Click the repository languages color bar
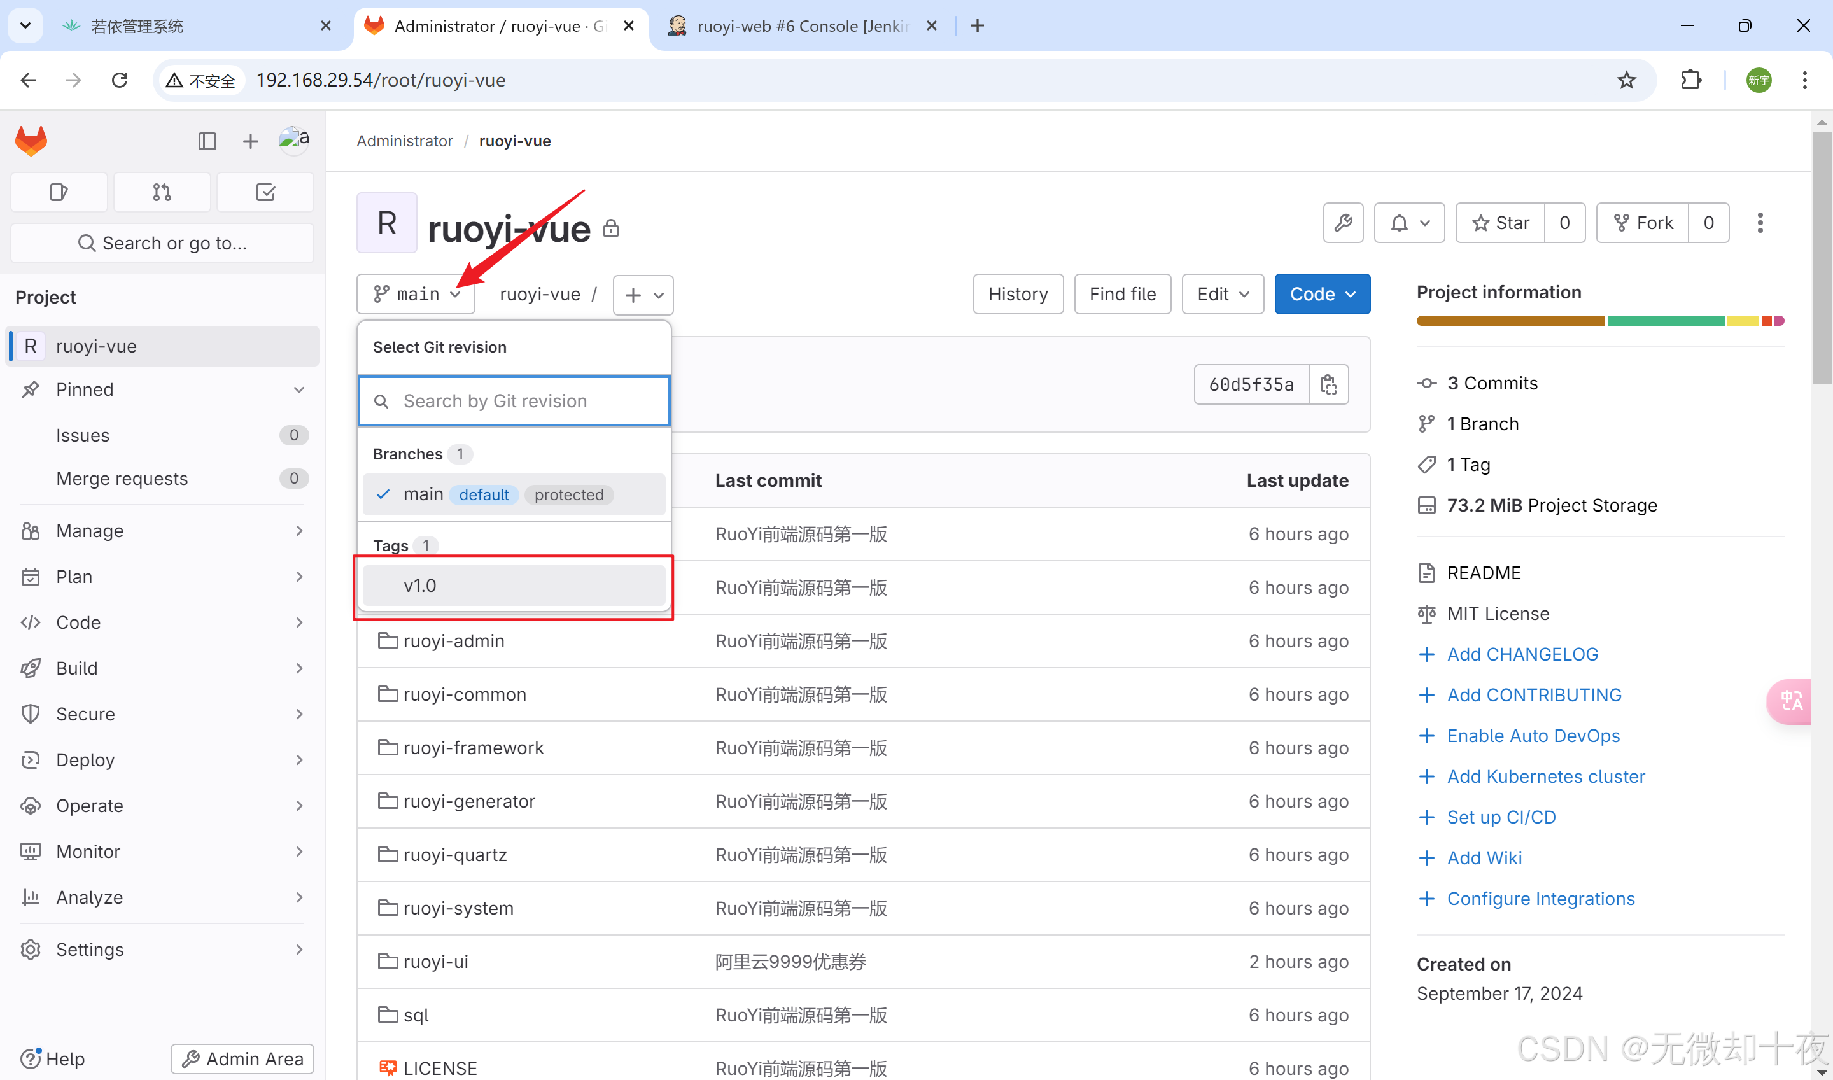 coord(1599,321)
